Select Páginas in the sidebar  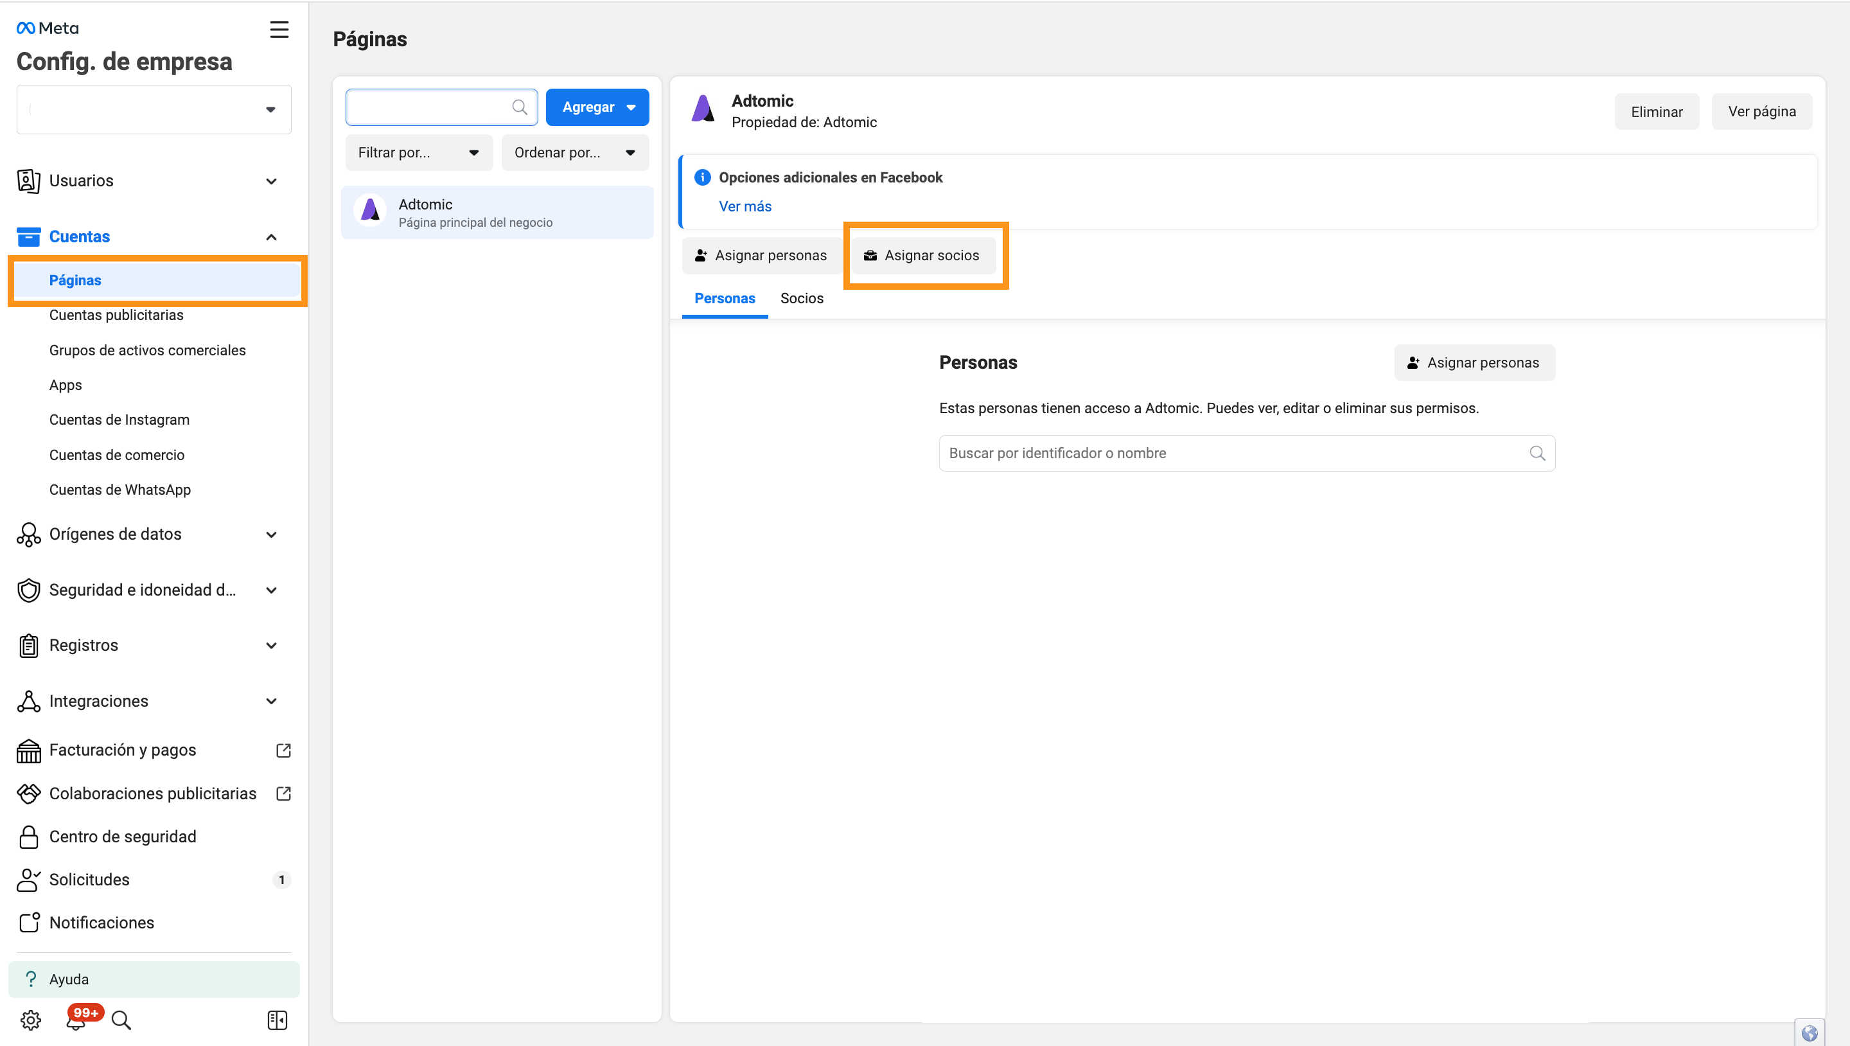tap(157, 280)
